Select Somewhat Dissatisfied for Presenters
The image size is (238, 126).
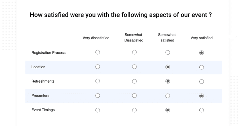click(x=134, y=96)
